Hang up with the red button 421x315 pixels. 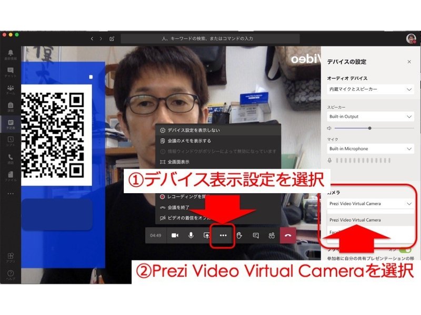(x=288, y=235)
